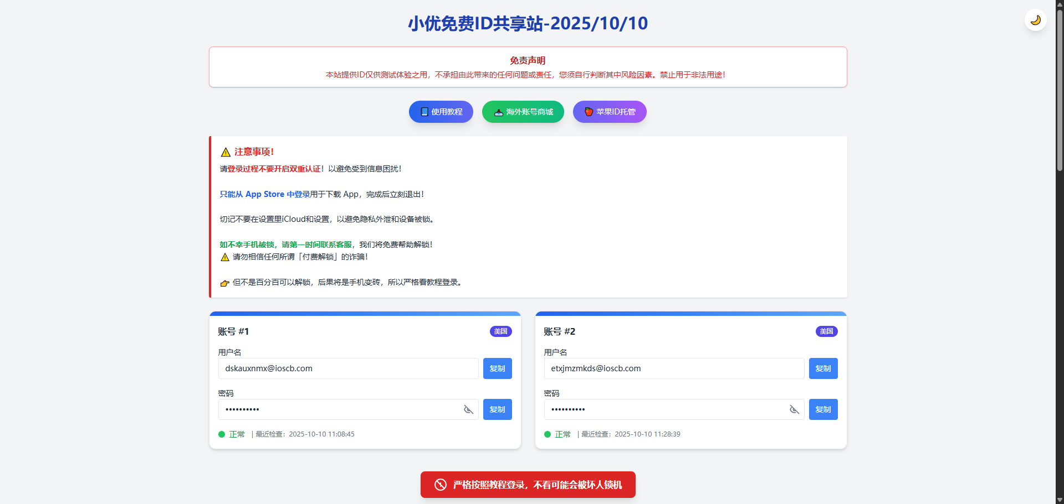This screenshot has width=1064, height=504.
Task: Click the 苹果ID托管 purple button
Action: [609, 112]
